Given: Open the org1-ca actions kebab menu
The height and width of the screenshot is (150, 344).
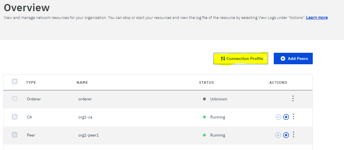Looking at the screenshot, I should point(294,117).
